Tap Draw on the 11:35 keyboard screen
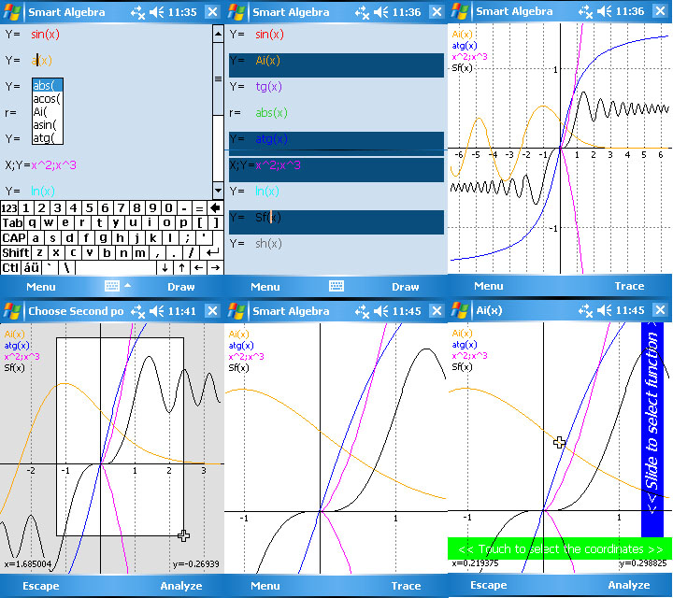Viewport: 673px width, 598px height. [x=180, y=287]
